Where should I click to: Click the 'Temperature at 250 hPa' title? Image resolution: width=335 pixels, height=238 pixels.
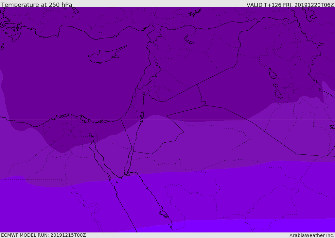click(37, 5)
